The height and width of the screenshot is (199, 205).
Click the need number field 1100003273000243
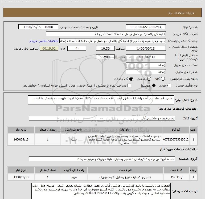click(x=146, y=27)
